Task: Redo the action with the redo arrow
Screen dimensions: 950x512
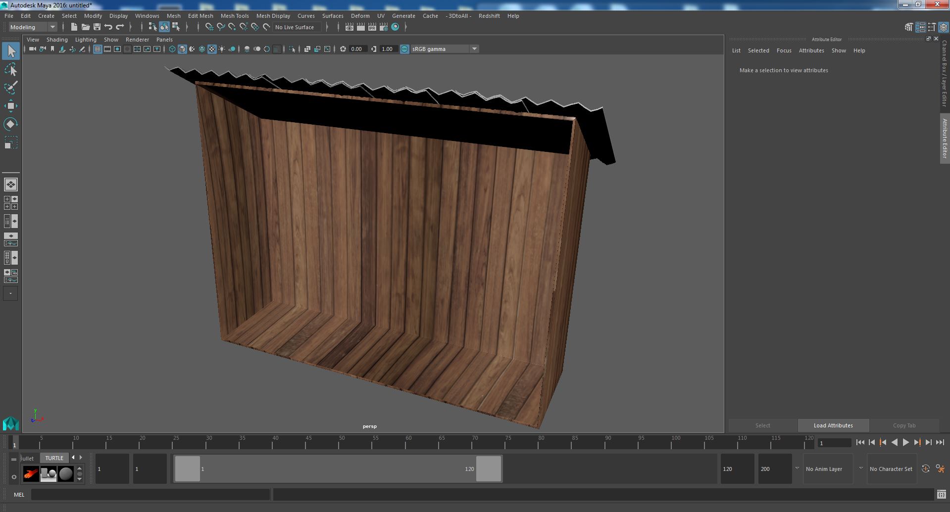Action: coord(120,27)
